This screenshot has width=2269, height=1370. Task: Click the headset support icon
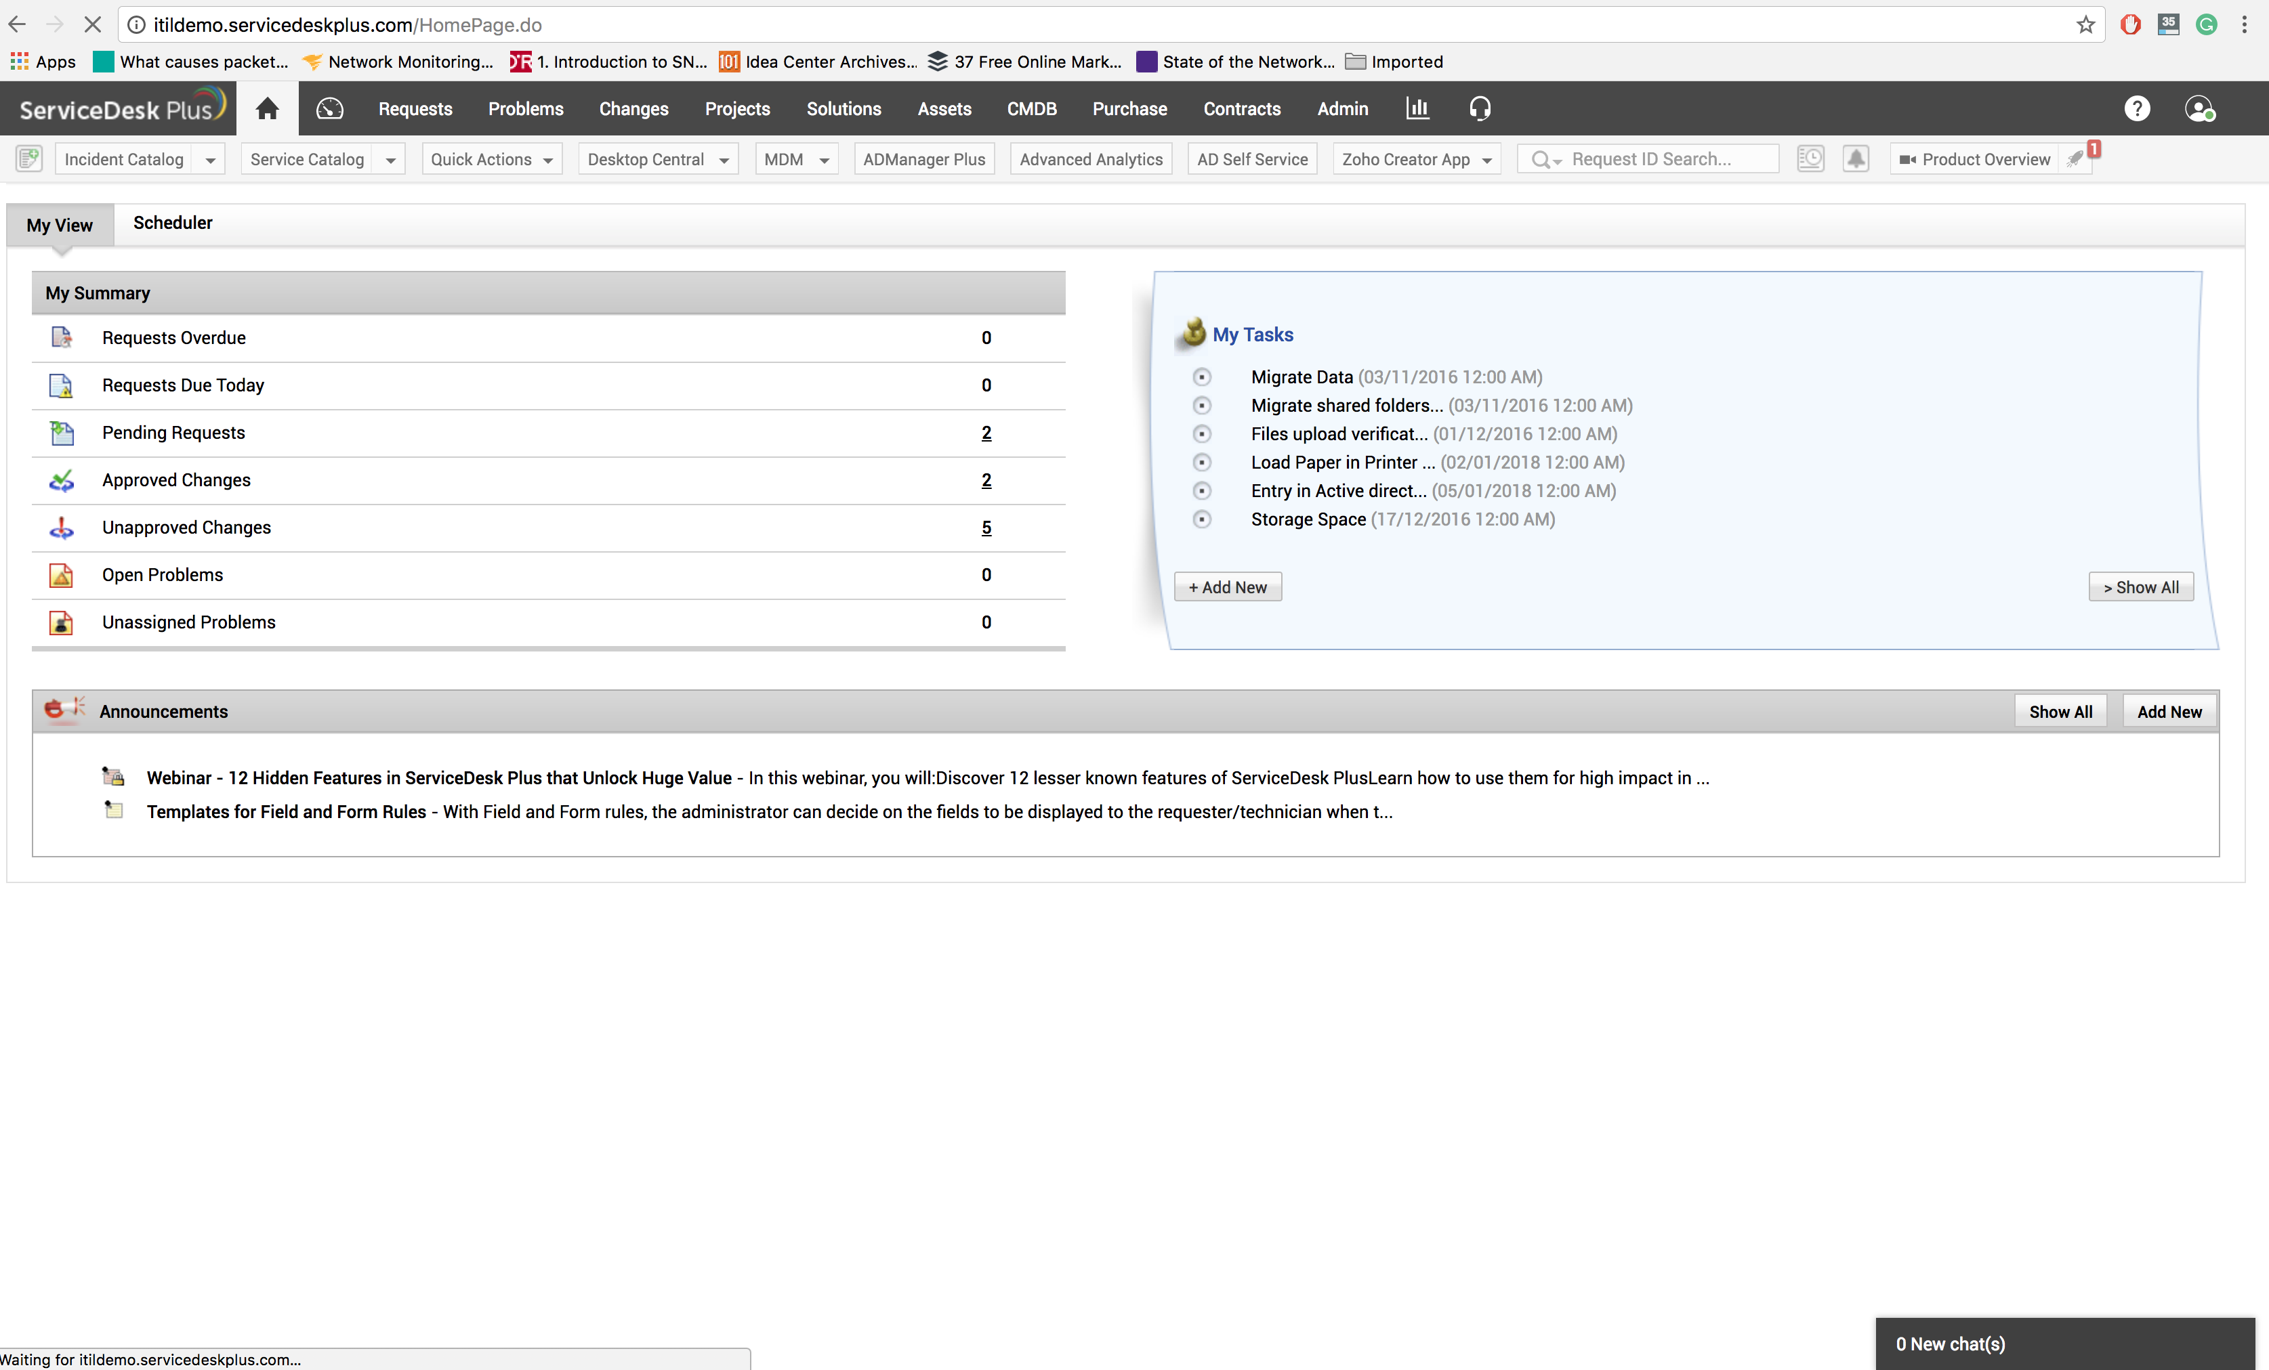1480,108
